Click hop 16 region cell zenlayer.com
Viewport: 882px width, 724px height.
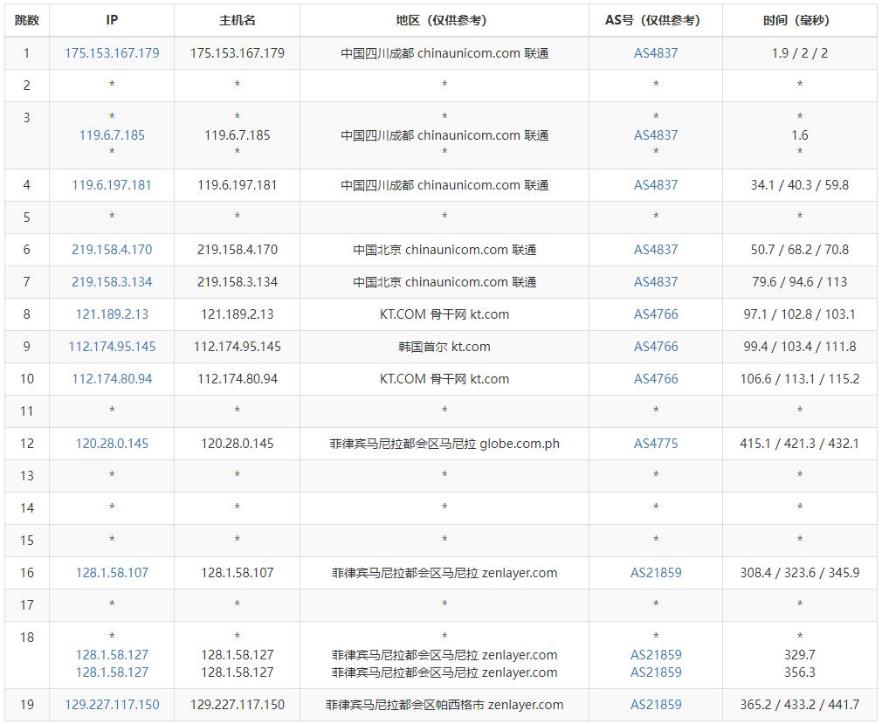coord(444,573)
